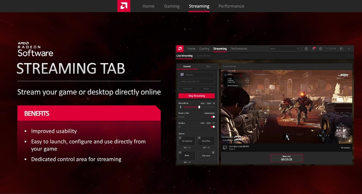Click the plus icon on New Scene
This screenshot has width=362, height=194.
tap(213, 152)
